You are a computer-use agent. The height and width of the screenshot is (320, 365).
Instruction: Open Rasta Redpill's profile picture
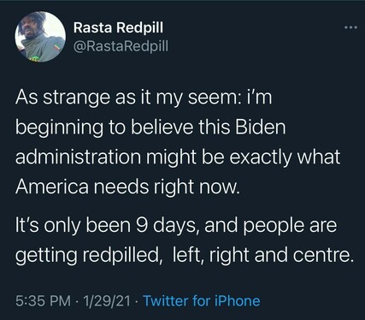coord(40,37)
